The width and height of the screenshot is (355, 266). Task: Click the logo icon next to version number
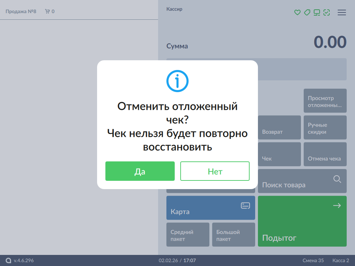click(x=9, y=260)
